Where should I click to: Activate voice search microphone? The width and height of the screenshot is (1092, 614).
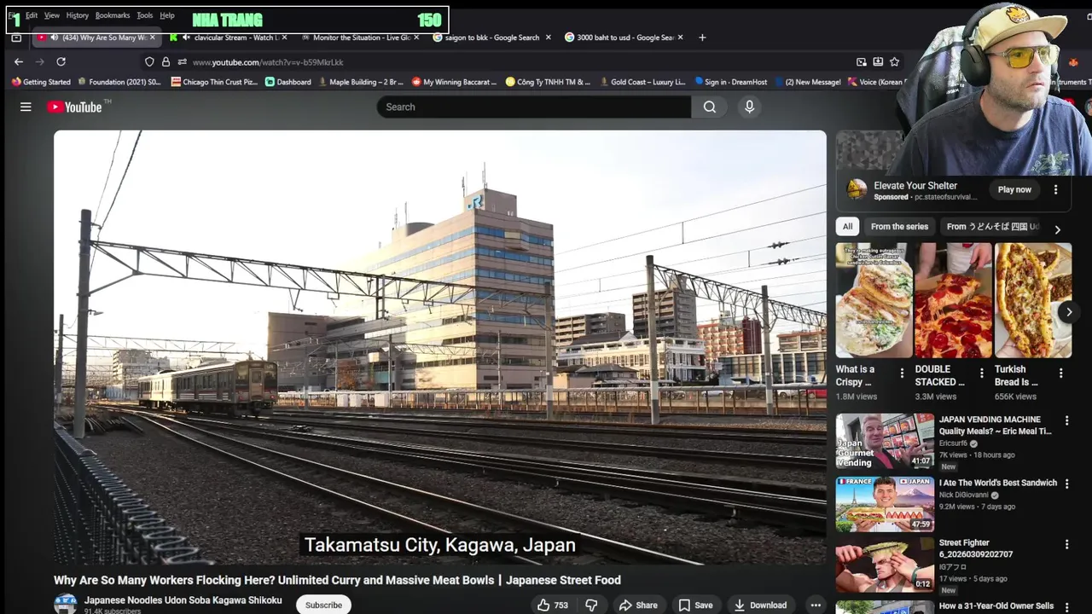749,107
